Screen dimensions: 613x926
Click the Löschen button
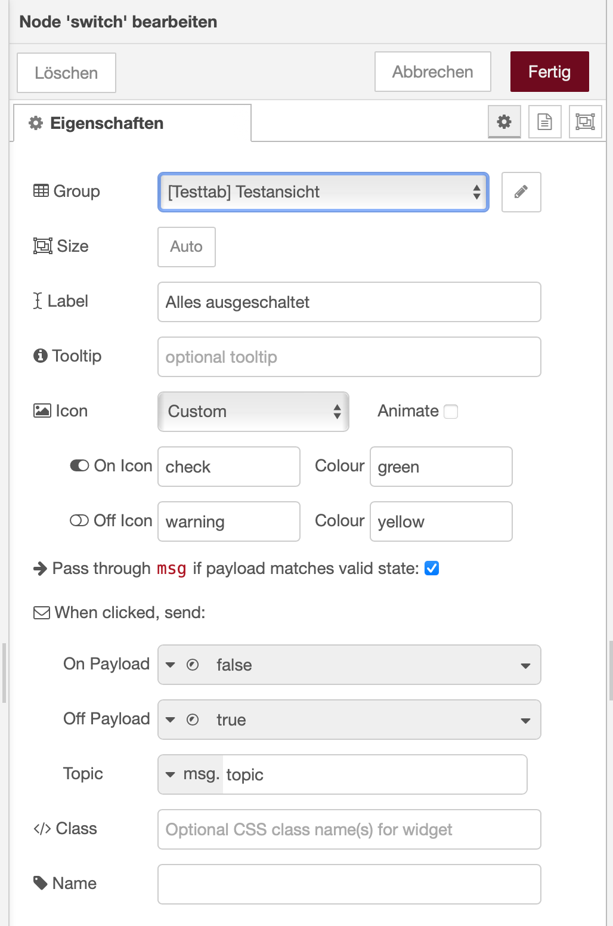tap(66, 73)
